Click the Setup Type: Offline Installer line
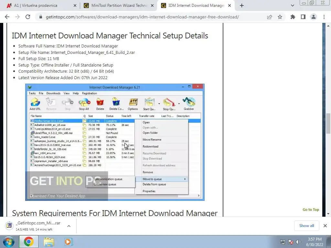331x248 pixels. click(x=66, y=65)
